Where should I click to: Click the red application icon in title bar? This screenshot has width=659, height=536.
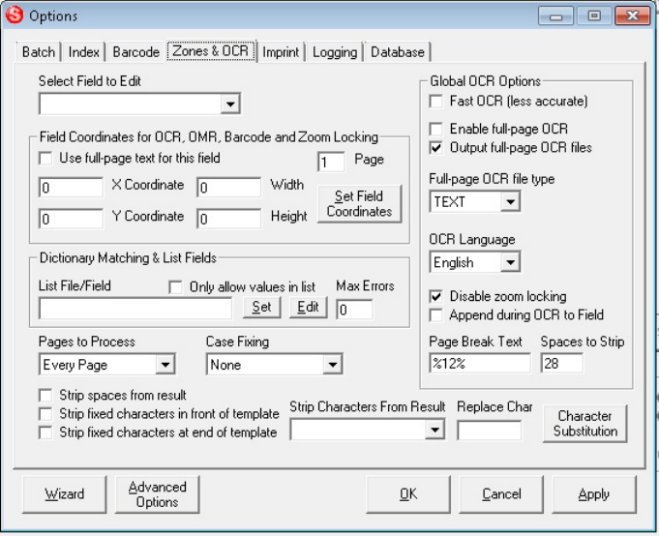click(15, 15)
